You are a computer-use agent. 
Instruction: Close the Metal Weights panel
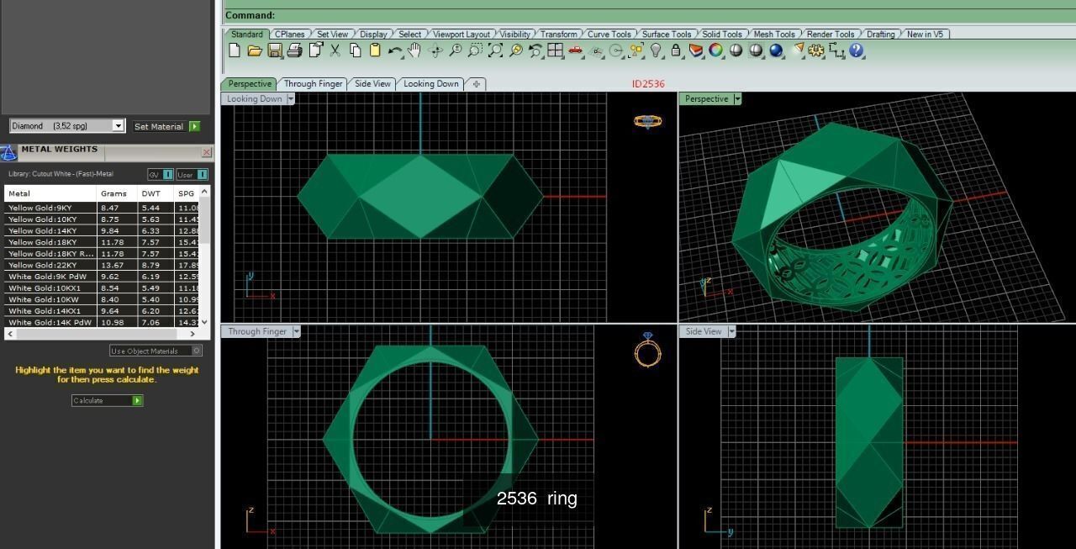coord(207,152)
